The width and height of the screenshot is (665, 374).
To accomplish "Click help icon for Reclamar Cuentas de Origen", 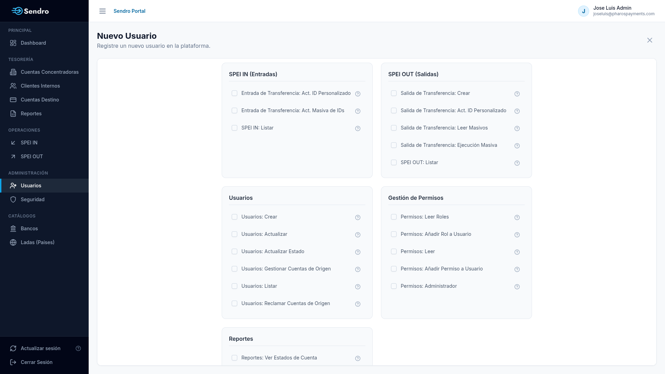I will coord(358,304).
